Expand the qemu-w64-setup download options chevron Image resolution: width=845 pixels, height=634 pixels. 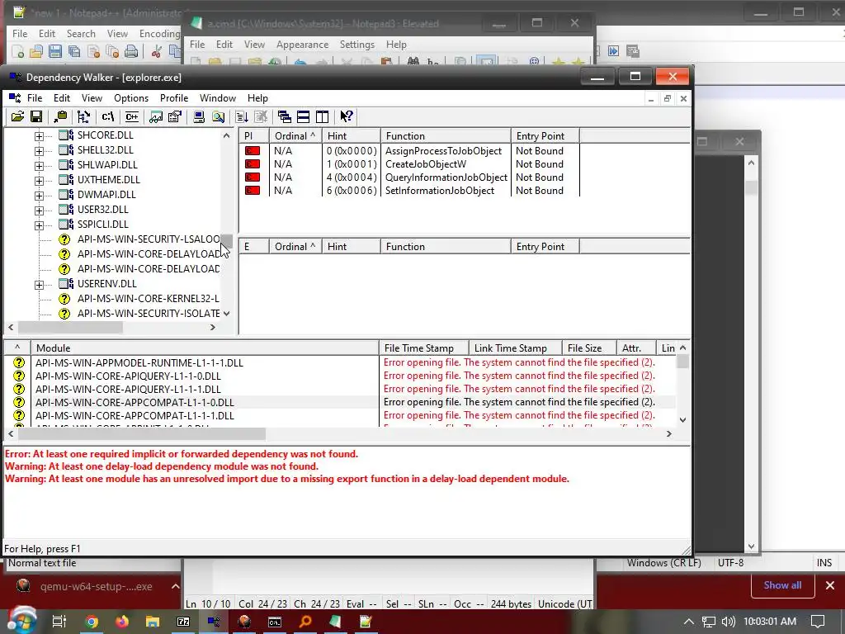point(176,587)
